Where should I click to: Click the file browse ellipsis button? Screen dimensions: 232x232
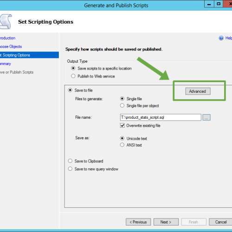[x=206, y=117]
